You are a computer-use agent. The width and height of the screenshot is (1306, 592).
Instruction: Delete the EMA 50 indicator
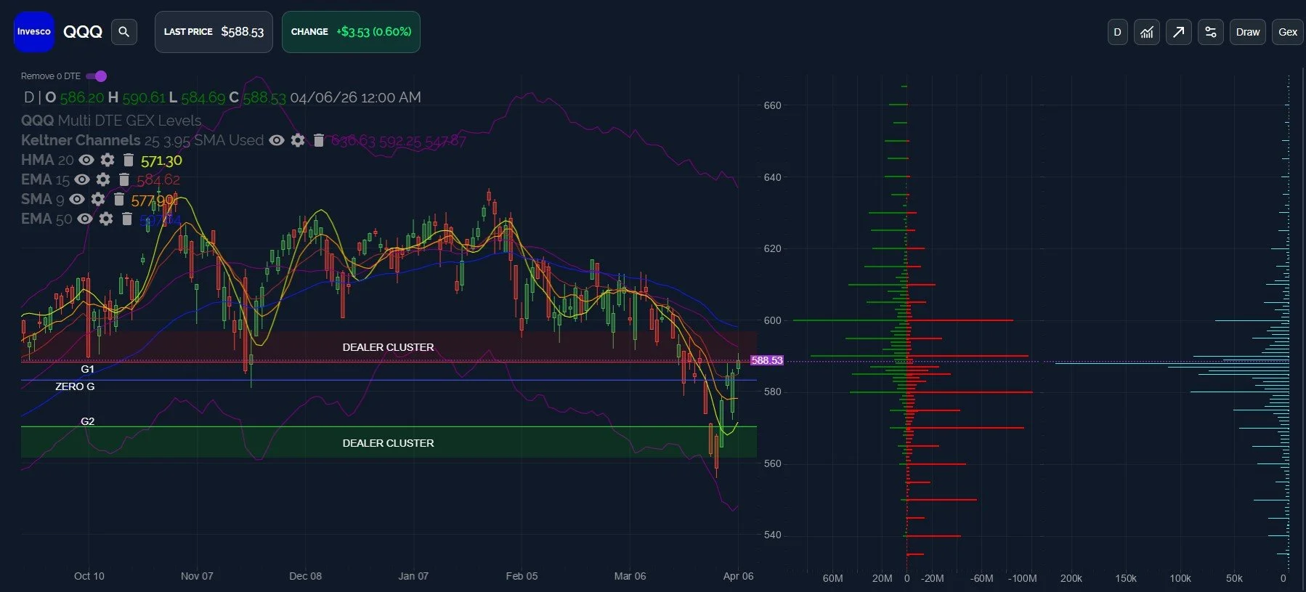[x=127, y=219]
